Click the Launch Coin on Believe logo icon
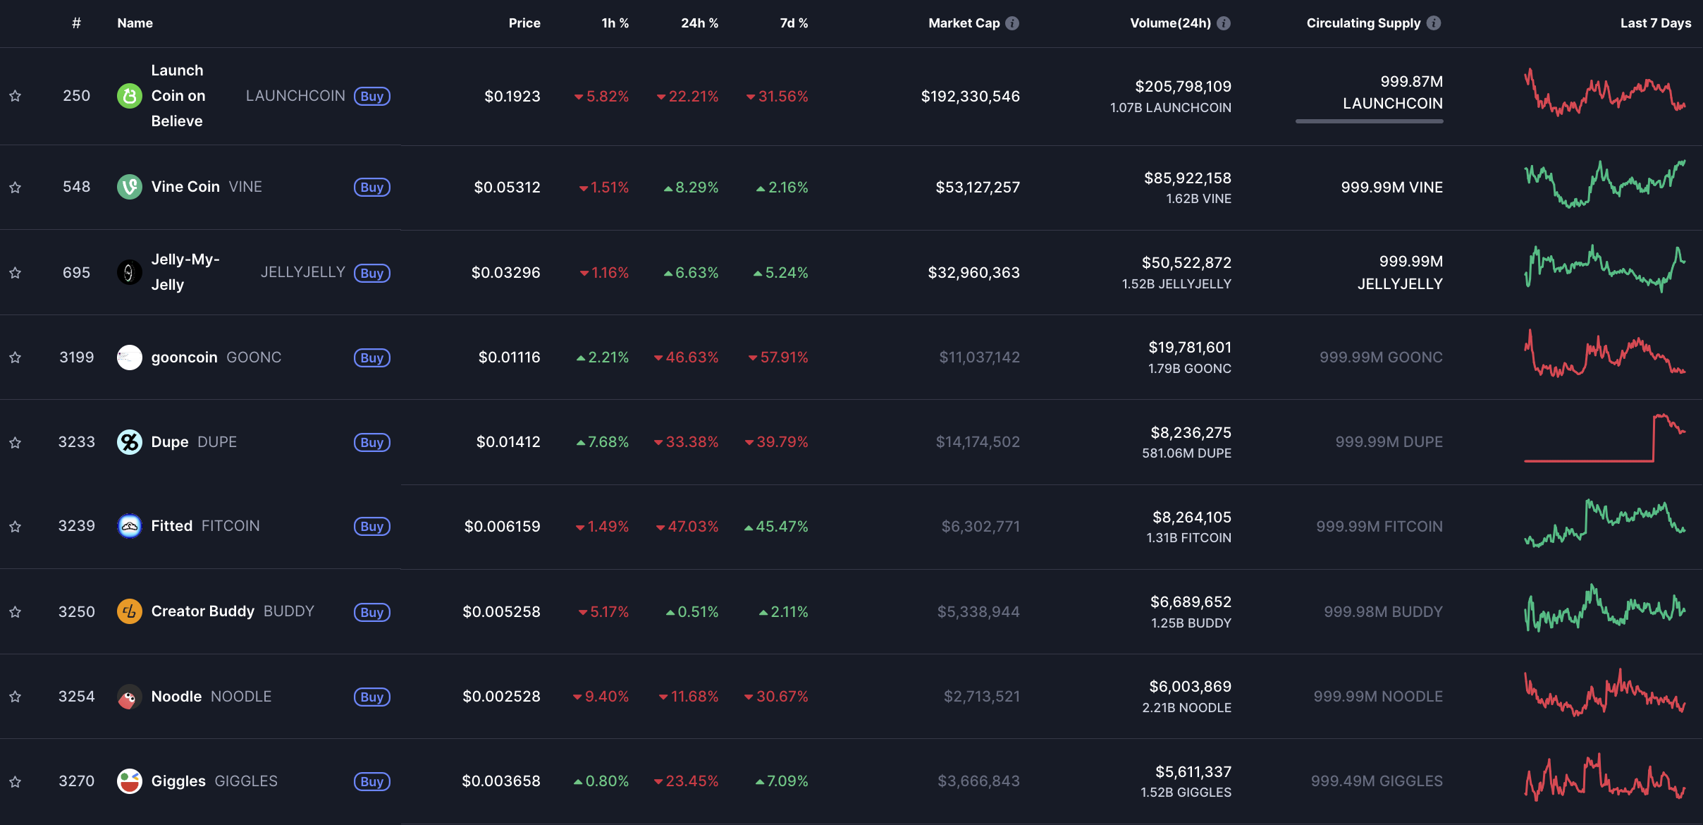The height and width of the screenshot is (825, 1703). pyautogui.click(x=129, y=96)
